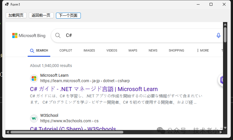Screen dimensions: 233x140
Task: Click in the Bing search box with C#
Action: pos(137,36)
